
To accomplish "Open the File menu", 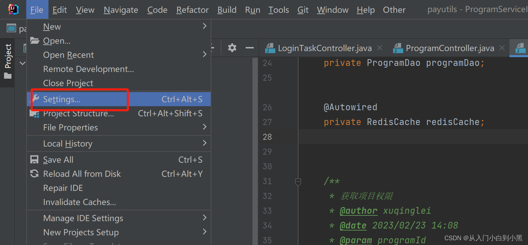I will tap(37, 10).
